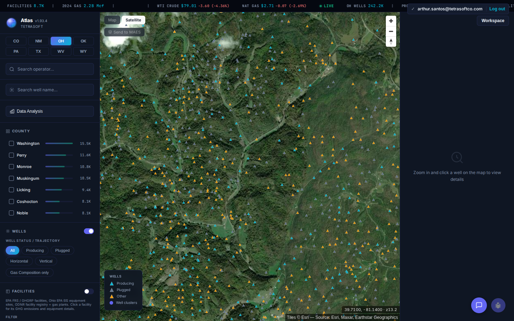
Task: Click the Nat Gas price ticker
Action: [274, 6]
